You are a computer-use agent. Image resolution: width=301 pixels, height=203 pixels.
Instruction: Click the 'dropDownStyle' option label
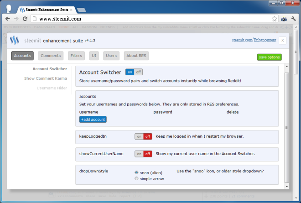coord(93,171)
